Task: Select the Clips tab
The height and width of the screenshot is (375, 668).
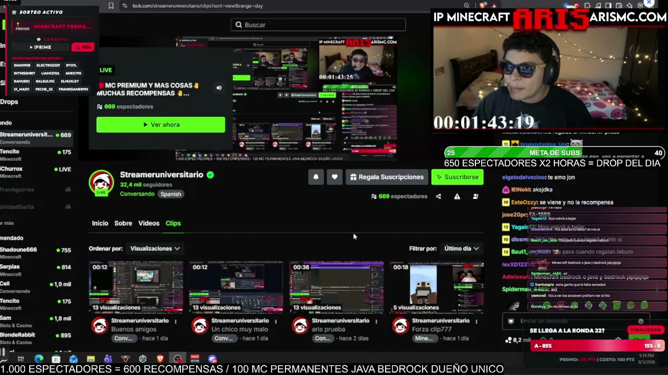Action: (173, 223)
